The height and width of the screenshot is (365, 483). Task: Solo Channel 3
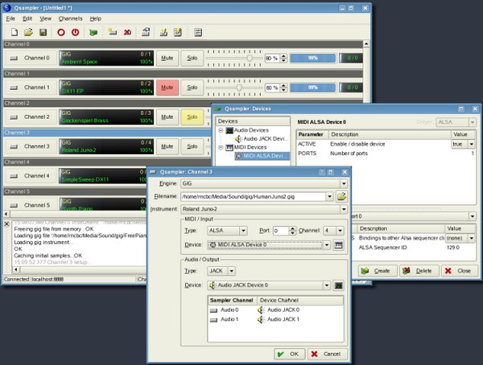pos(192,146)
